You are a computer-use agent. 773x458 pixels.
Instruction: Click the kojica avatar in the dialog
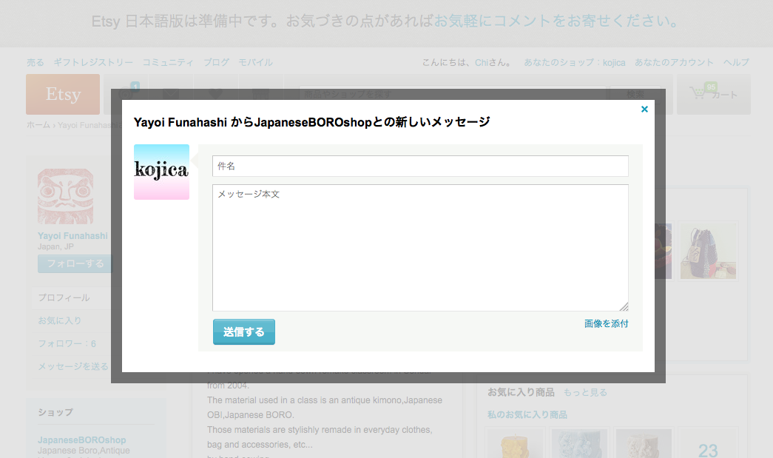click(x=162, y=172)
